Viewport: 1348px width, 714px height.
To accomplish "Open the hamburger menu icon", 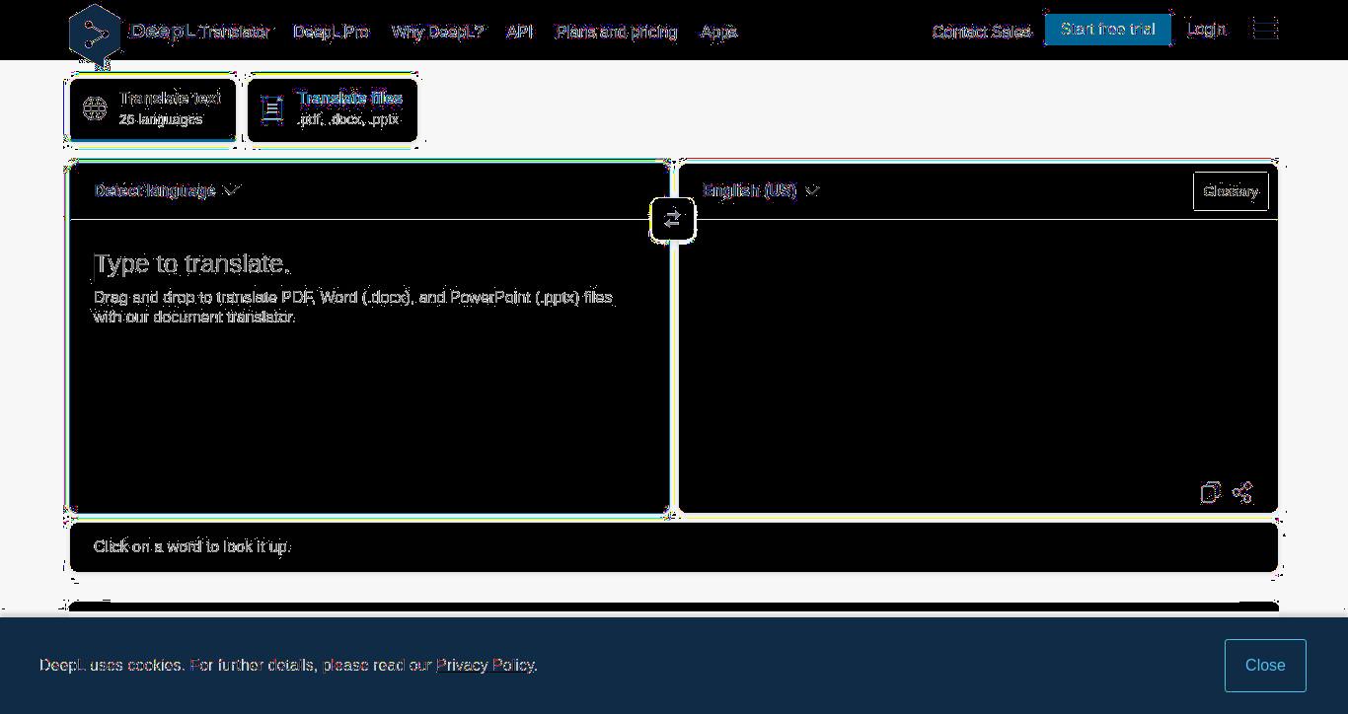I will tap(1265, 29).
